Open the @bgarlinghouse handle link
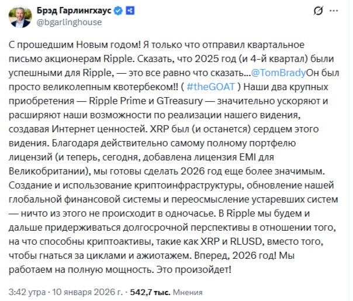The height and width of the screenshot is (301, 353). pyautogui.click(x=70, y=22)
